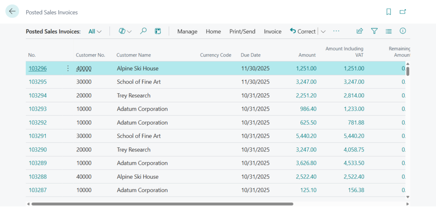Viewport: 436px width, 215px height.
Task: Open the Manage menu
Action: click(187, 32)
